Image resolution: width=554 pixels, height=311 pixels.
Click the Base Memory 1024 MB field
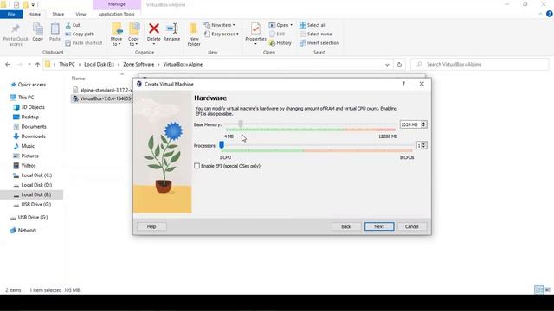(410, 124)
